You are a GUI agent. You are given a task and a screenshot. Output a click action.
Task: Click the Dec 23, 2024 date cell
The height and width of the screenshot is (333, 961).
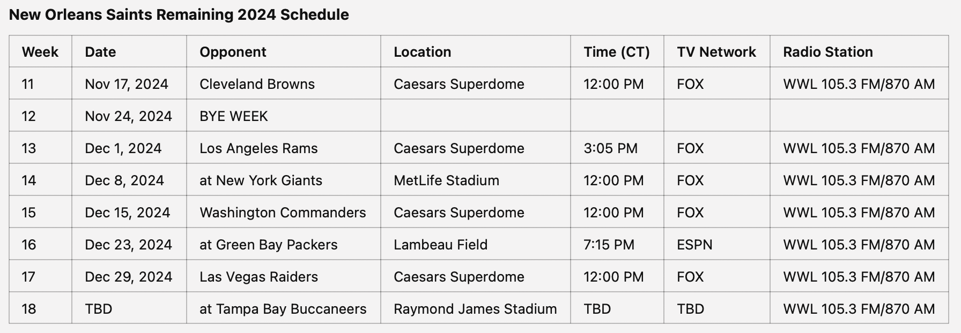pos(129,245)
